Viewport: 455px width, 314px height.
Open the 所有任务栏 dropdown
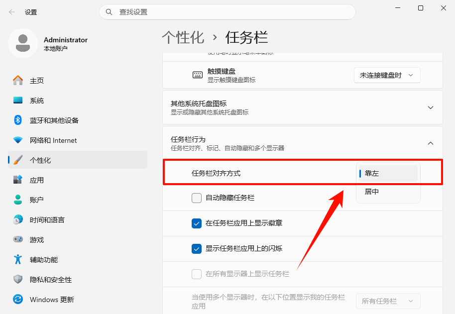388,301
